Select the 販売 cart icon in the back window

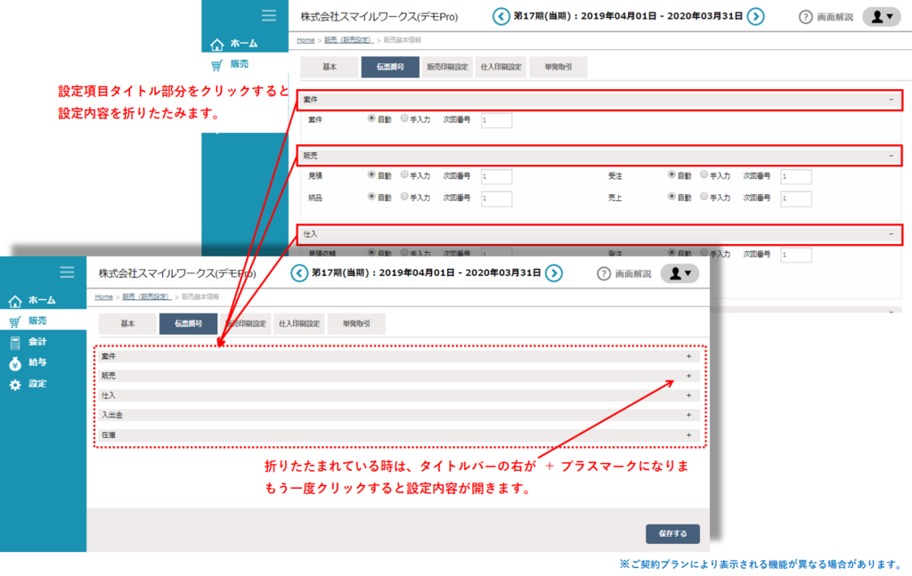216,65
